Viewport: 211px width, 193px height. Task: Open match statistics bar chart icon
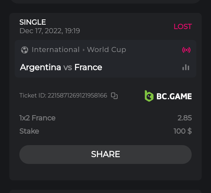tap(186, 68)
